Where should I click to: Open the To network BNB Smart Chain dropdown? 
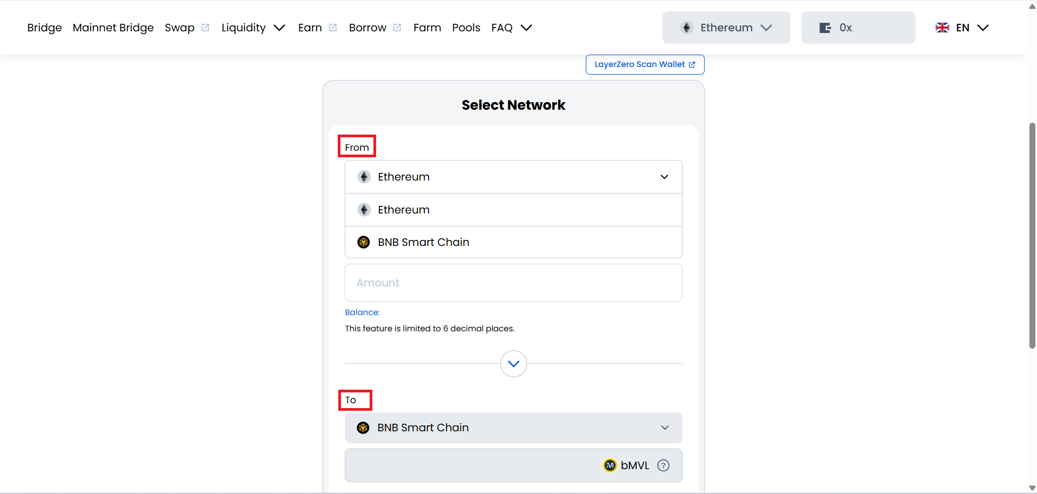[x=513, y=428]
